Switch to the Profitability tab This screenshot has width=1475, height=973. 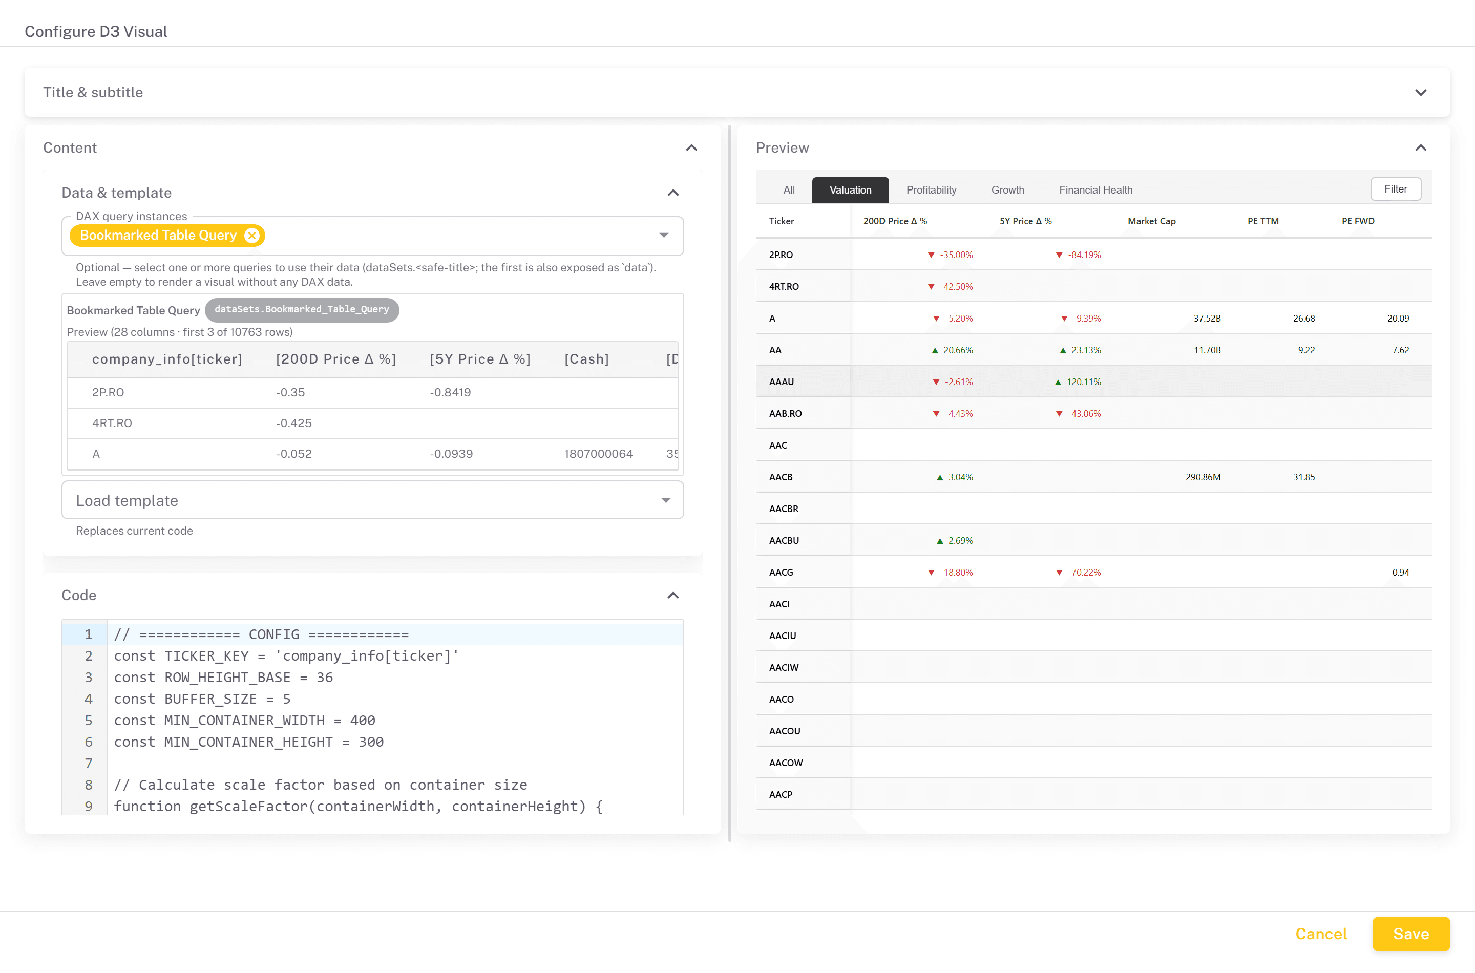931,190
